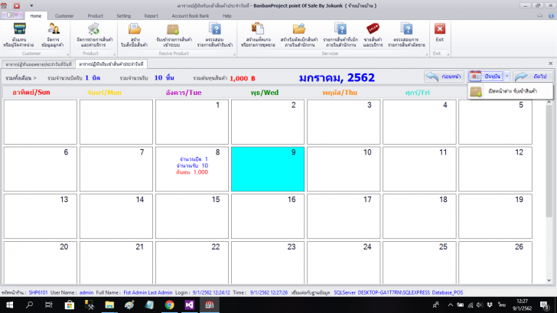Open the Setting ribbon tab
Screen dimensions: 557x313
tap(124, 15)
